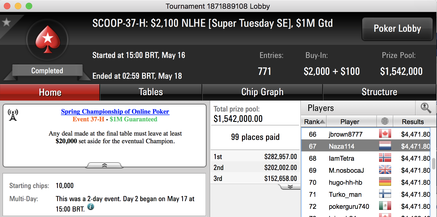Viewport: 437px width, 217px height.
Task: Click the Poker Lobby button
Action: (397, 29)
